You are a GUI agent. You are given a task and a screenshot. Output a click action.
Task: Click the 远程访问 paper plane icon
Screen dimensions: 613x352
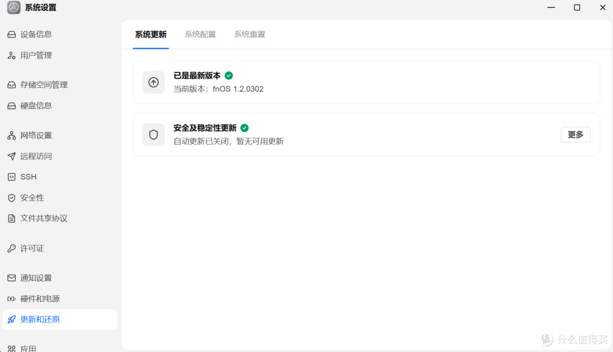click(x=12, y=156)
